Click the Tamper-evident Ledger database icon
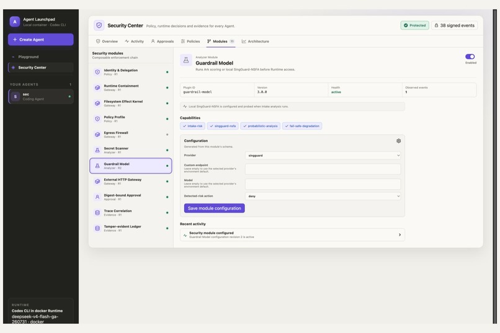Screen dimensions: 500x333 (x=97, y=228)
